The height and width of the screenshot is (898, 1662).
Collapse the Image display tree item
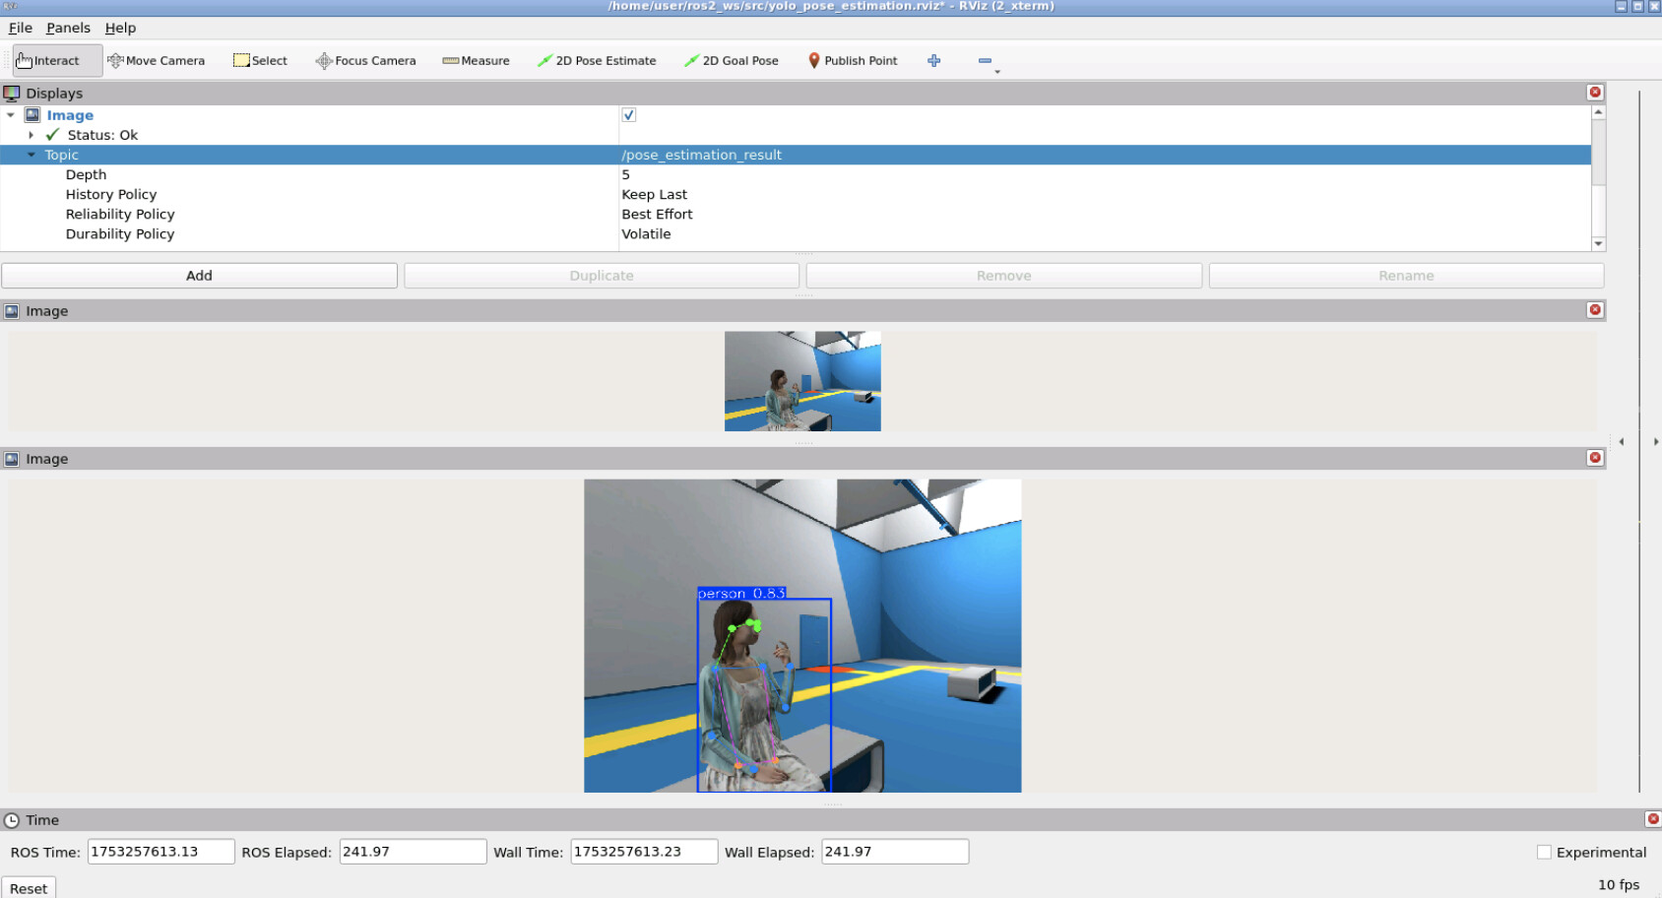[x=11, y=115]
